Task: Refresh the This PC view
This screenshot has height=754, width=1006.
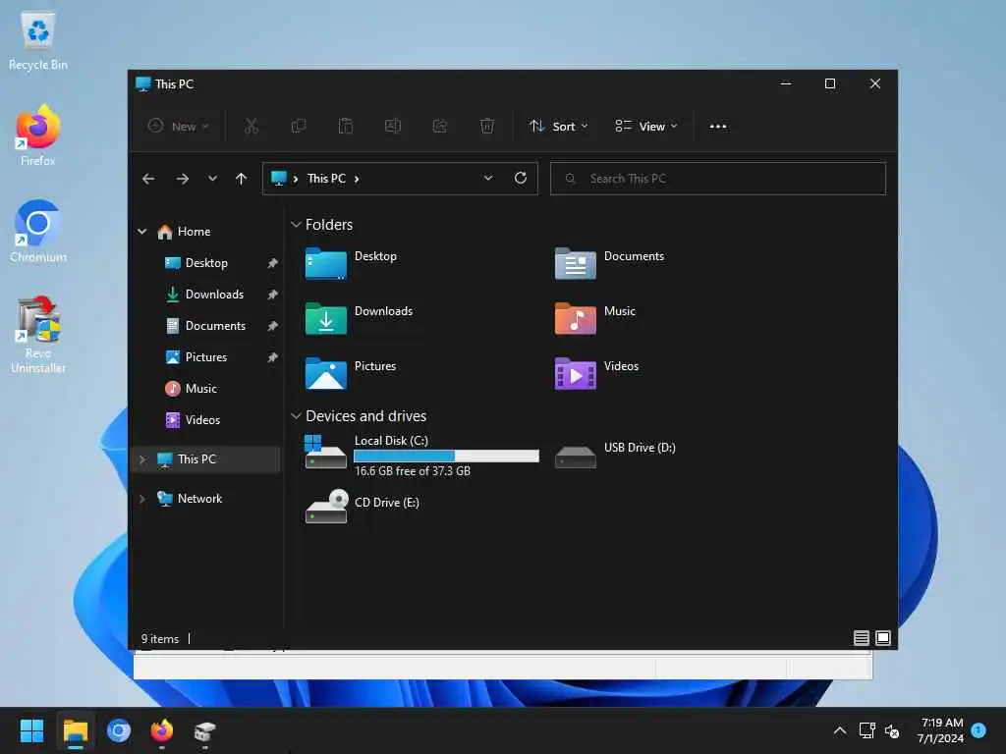Action: tap(521, 179)
